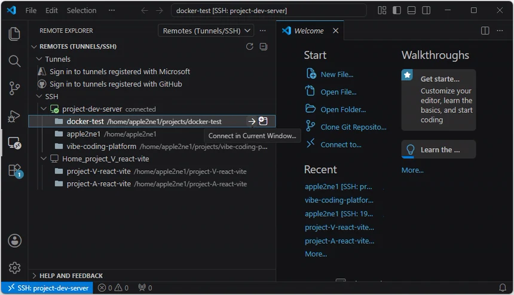This screenshot has width=514, height=295.
Task: Toggle the secondary side bar
Action: [426, 11]
